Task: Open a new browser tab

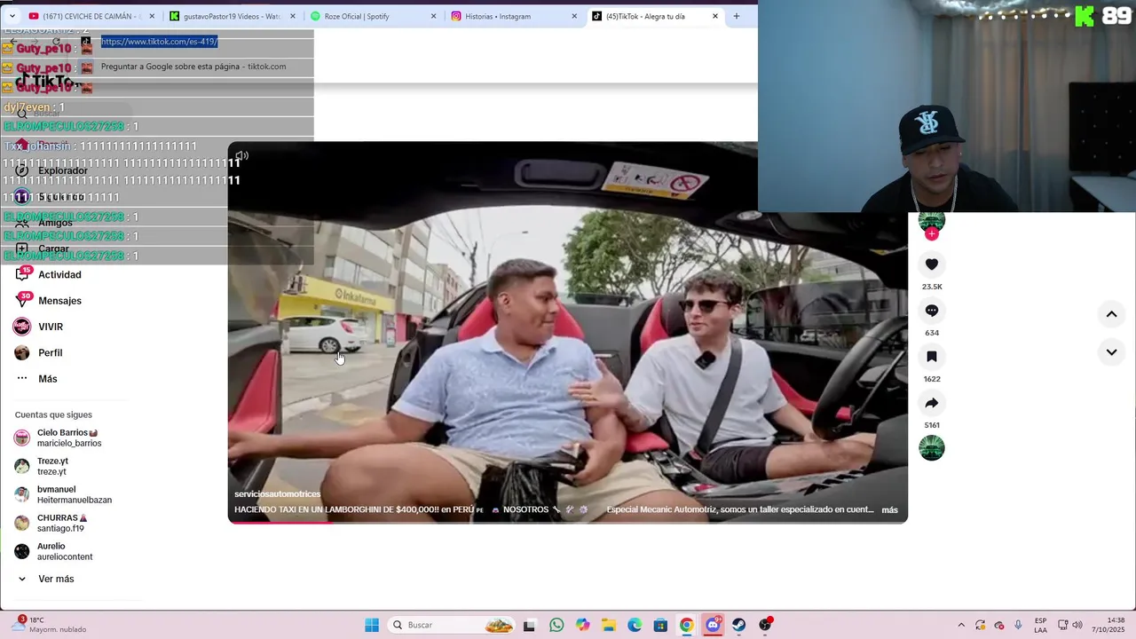Action: point(737,16)
